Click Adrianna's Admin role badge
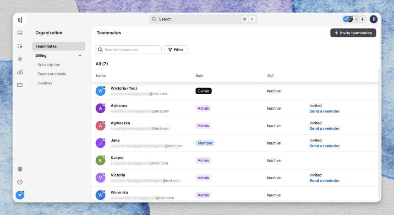This screenshot has width=394, height=215. point(203,108)
